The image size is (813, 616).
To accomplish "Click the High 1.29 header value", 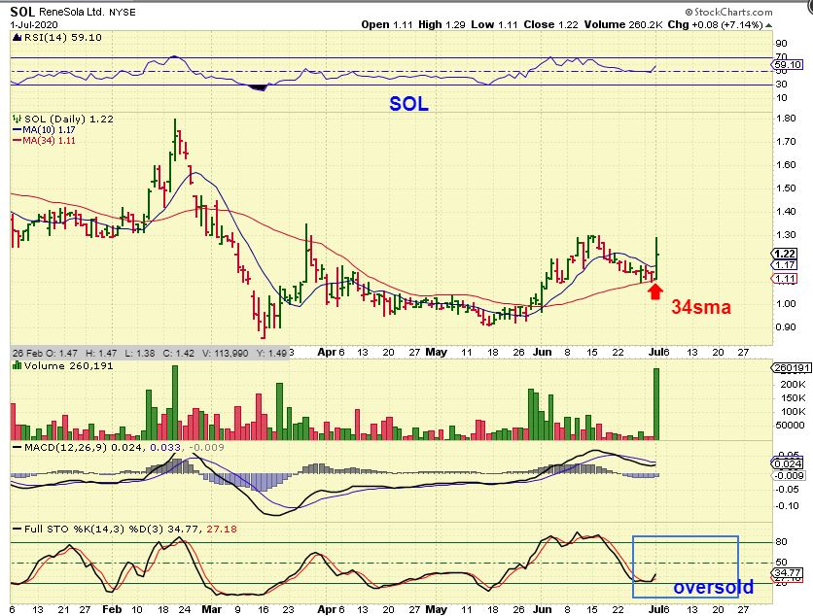I will click(x=442, y=24).
